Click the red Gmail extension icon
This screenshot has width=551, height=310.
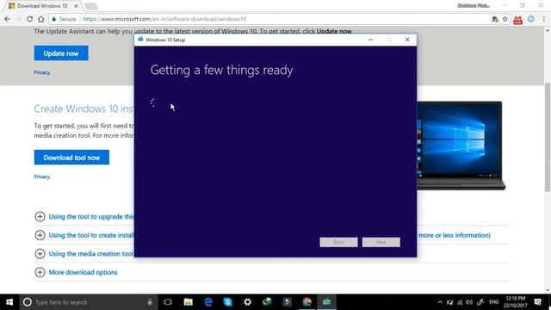click(x=517, y=20)
